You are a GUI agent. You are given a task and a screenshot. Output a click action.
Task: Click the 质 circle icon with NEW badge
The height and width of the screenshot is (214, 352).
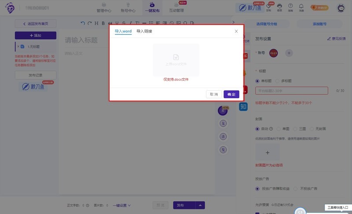point(223,111)
